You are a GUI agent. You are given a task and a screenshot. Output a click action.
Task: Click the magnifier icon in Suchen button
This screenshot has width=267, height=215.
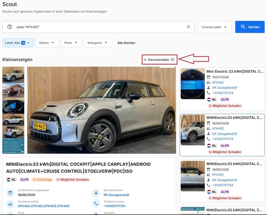(243, 27)
